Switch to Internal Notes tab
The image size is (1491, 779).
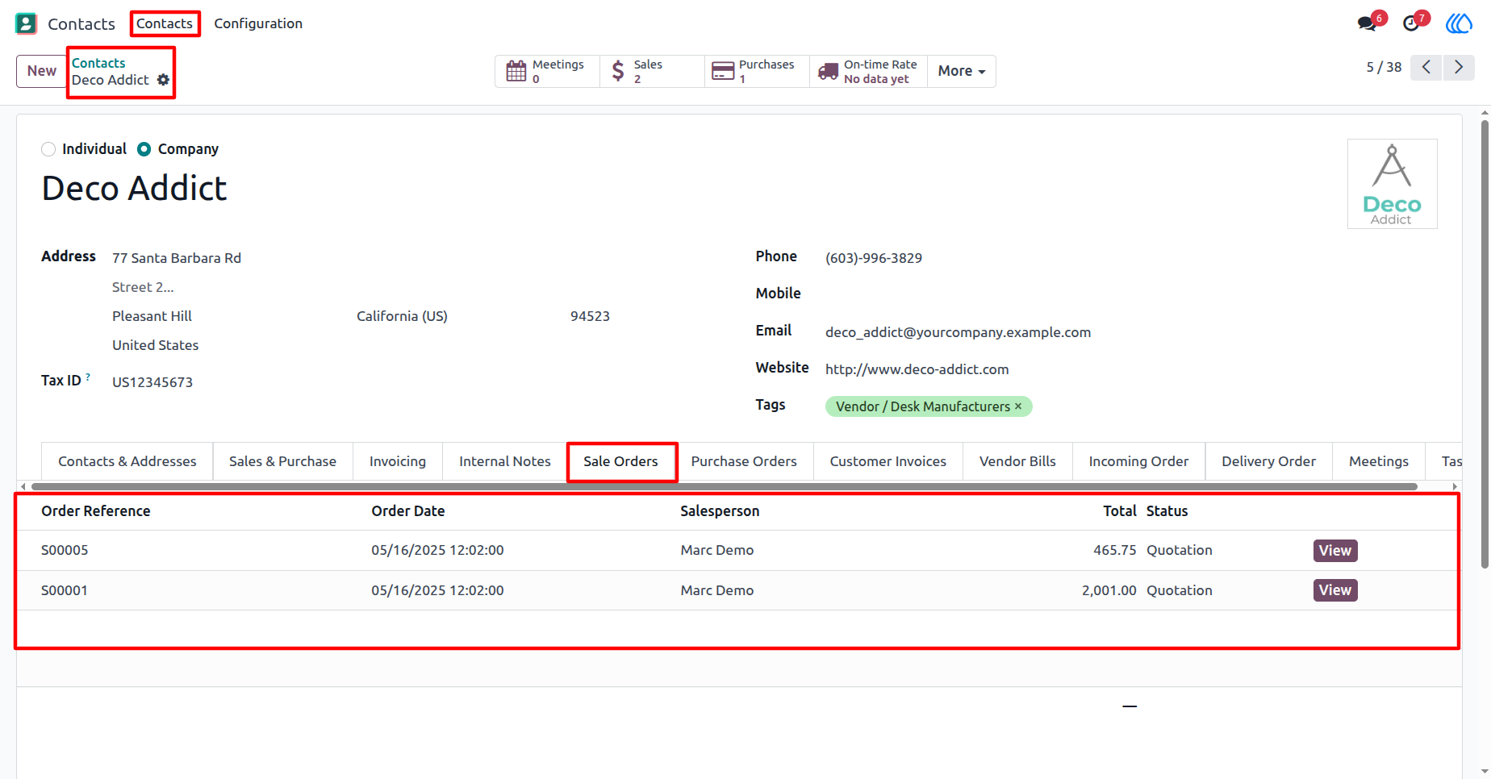click(505, 461)
